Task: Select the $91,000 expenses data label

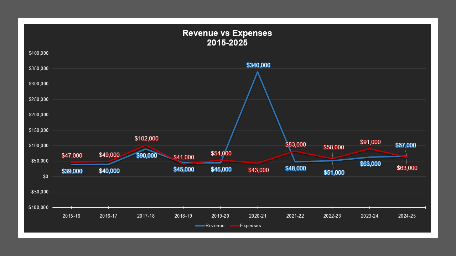Action: pos(370,142)
